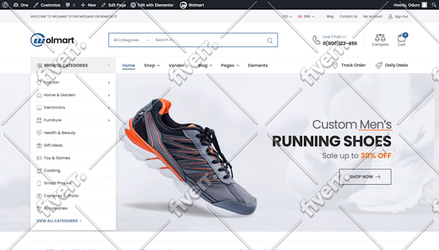
Task: Click the Toy & Games controller icon
Action: pyautogui.click(x=39, y=158)
